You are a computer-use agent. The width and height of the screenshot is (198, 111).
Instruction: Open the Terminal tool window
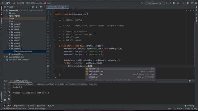tap(41, 106)
